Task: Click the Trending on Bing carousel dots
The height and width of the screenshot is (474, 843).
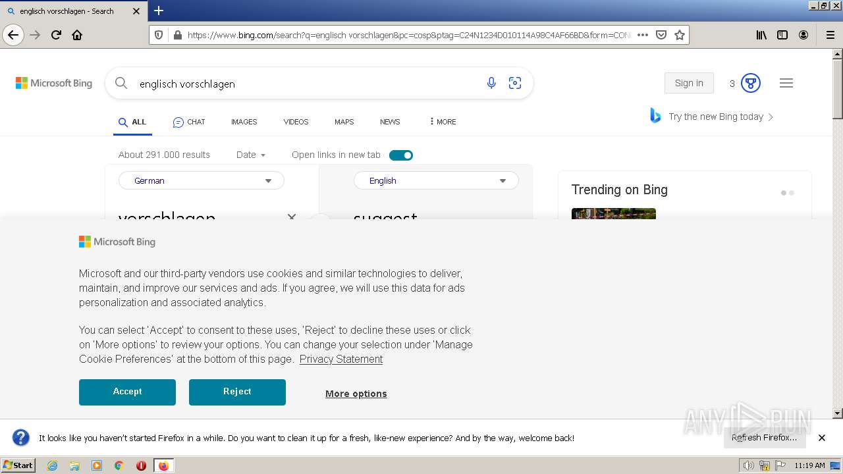Action: (788, 193)
